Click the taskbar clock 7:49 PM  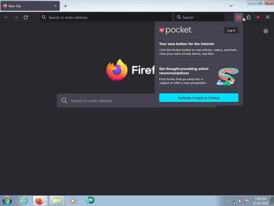click(x=260, y=199)
